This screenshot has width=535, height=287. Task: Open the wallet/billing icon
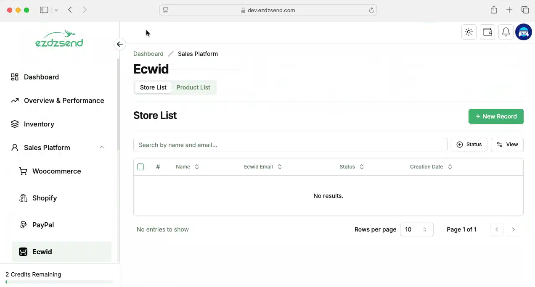point(487,32)
